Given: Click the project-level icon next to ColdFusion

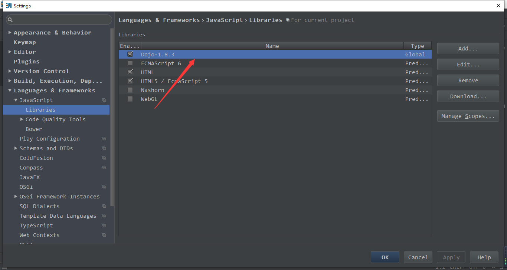Looking at the screenshot, I should pos(104,158).
